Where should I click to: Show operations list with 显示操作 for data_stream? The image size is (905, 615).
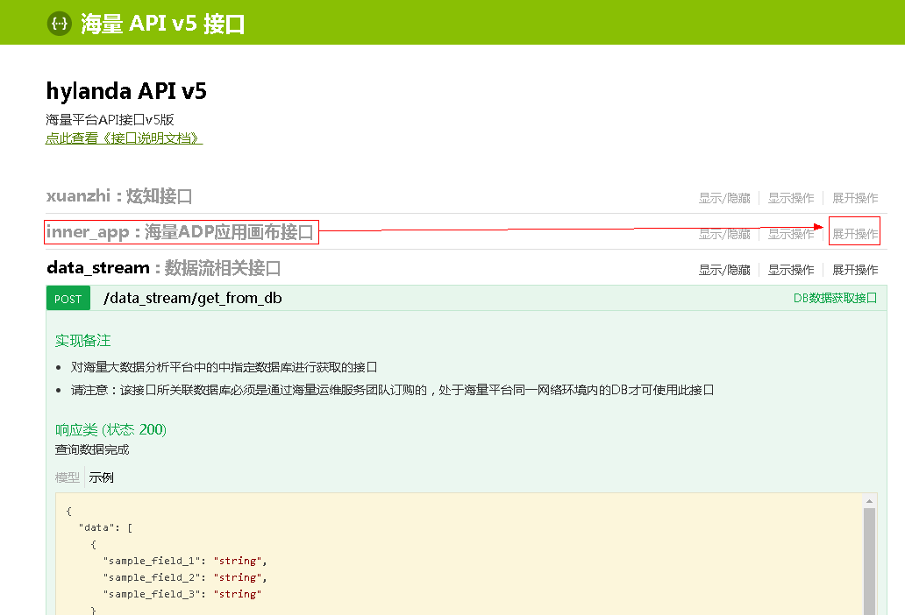791,270
